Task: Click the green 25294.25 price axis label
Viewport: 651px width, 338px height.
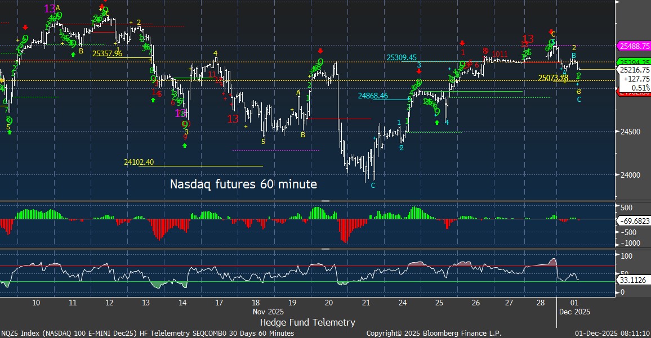Action: (x=634, y=62)
